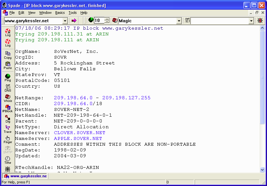Viewport: 267px width, 186px height.
Task: Click the scroll up arrow of output pane
Action: point(262,28)
